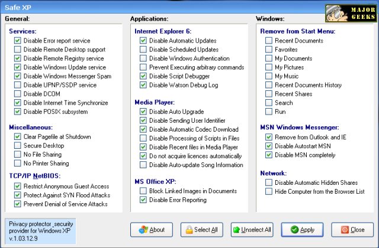This screenshot has width=379, height=248.
Task: Toggle Disable Autostart MSN
Action: point(269,146)
